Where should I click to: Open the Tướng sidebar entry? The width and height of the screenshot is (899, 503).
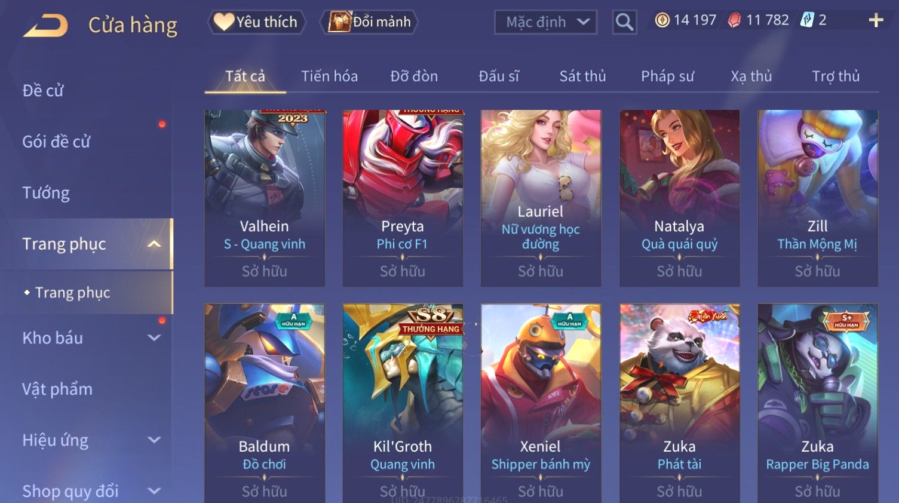46,193
